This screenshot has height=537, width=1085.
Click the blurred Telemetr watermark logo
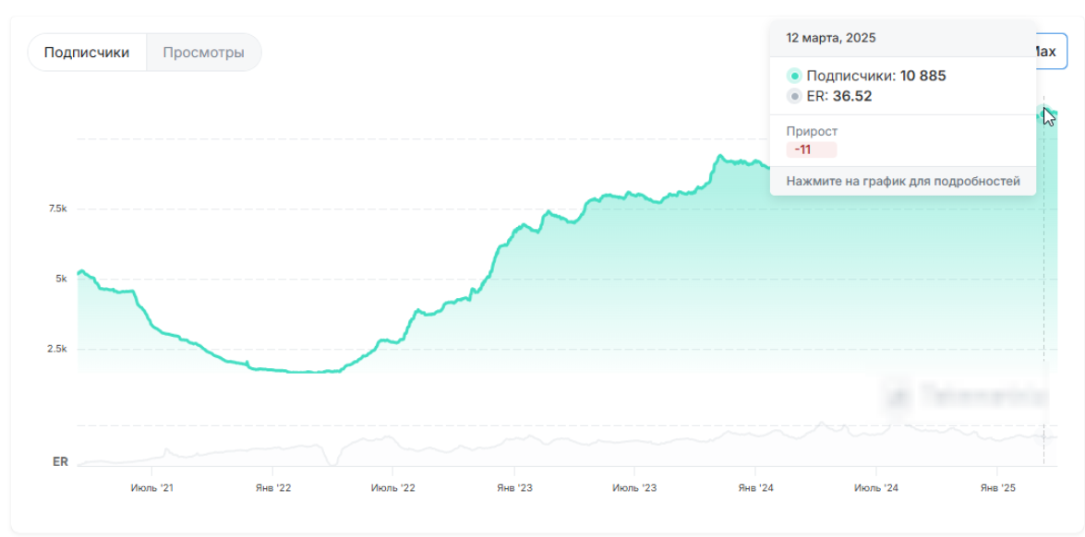click(965, 397)
